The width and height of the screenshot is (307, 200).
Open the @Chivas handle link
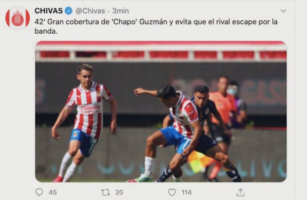click(x=90, y=11)
